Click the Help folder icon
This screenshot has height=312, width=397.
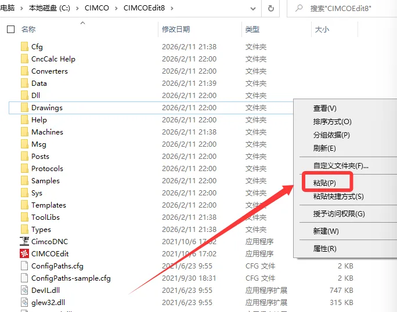(x=24, y=119)
